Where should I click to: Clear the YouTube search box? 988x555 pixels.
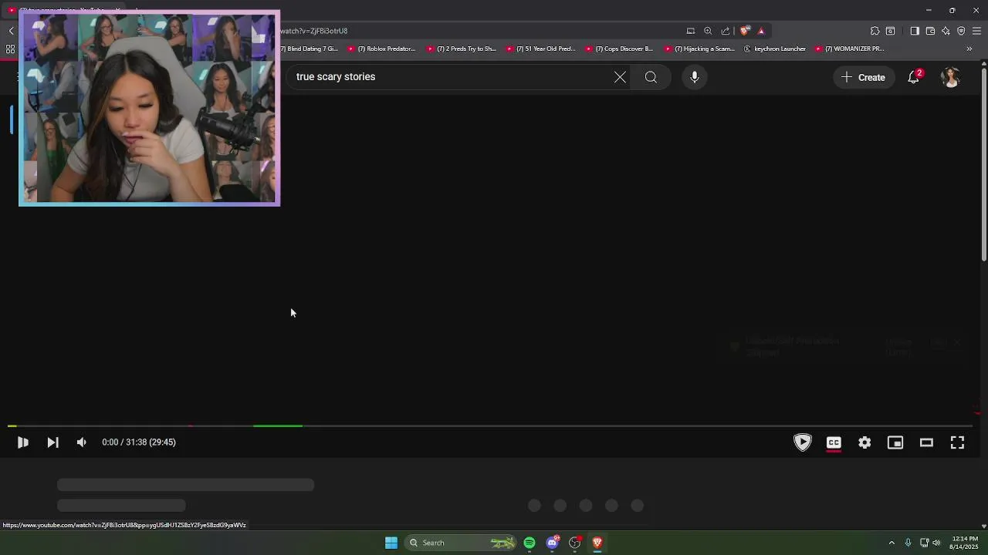click(620, 77)
